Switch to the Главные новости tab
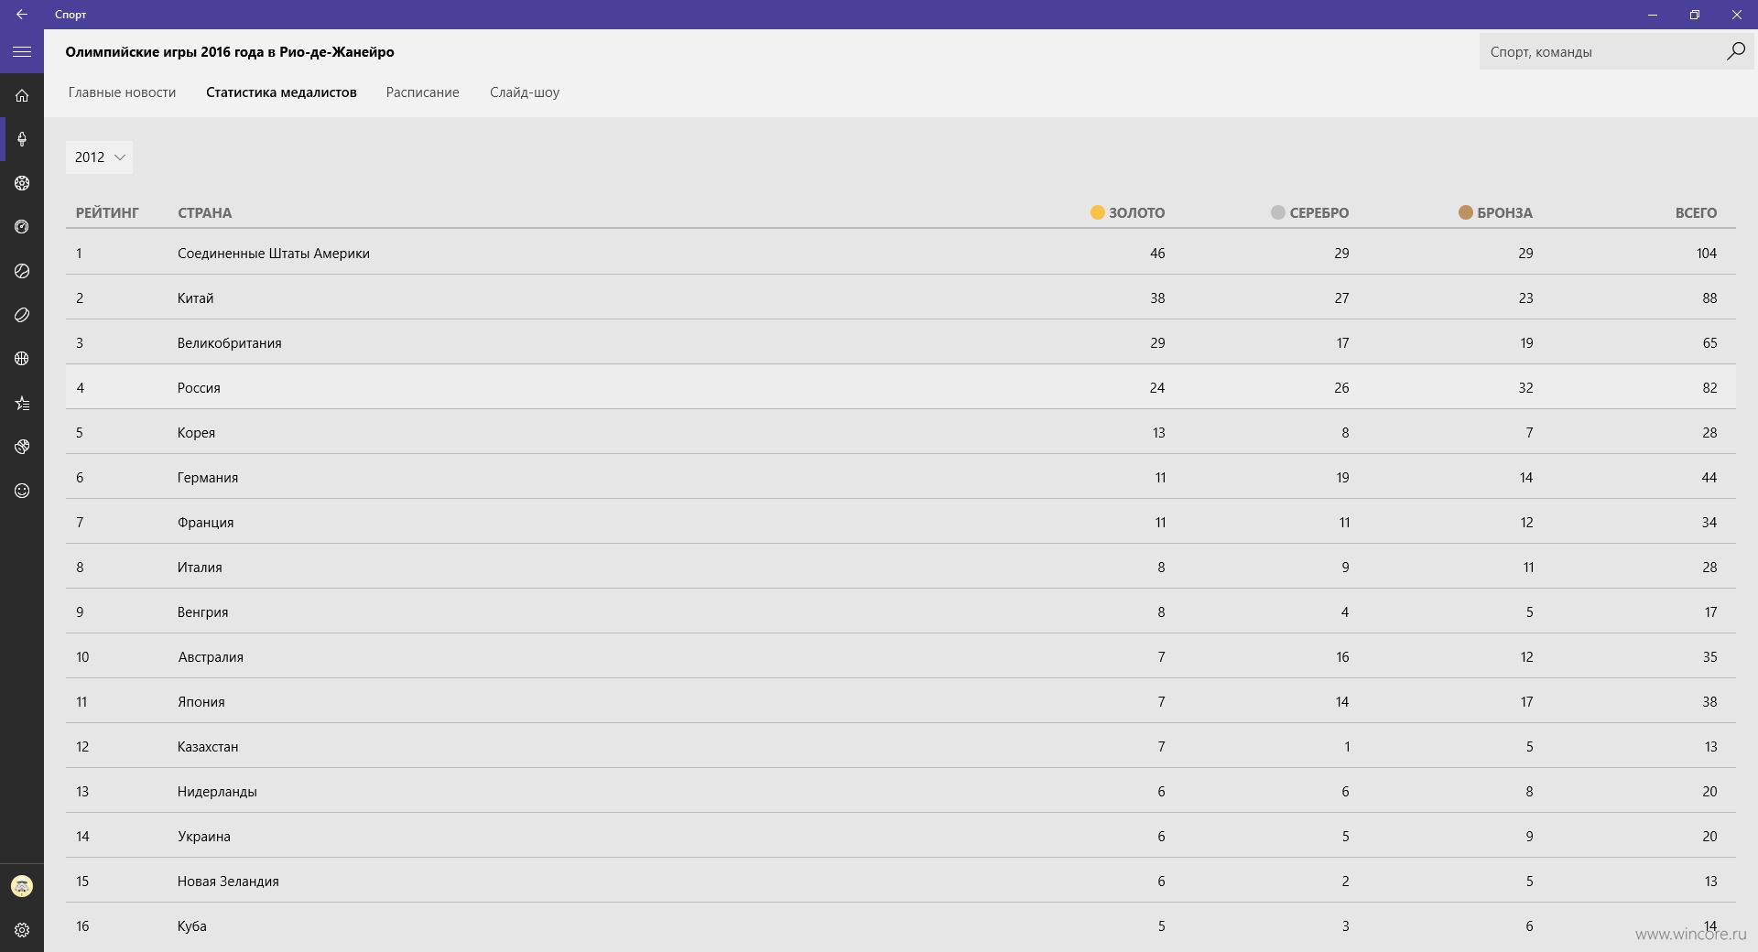Screen dimensions: 1758x952 point(122,92)
